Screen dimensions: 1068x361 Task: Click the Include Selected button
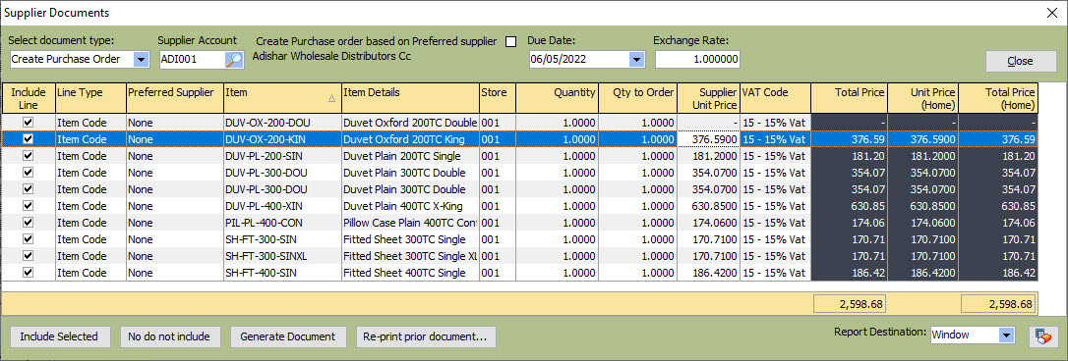pyautogui.click(x=59, y=336)
